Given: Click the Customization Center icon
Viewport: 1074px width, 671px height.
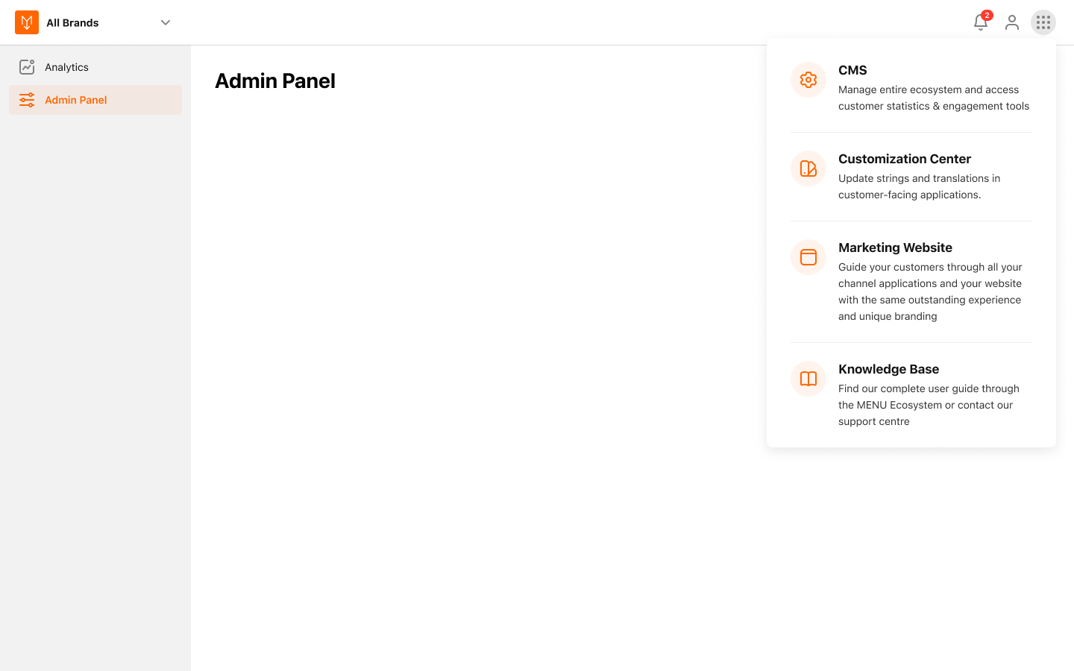Looking at the screenshot, I should pos(808,168).
